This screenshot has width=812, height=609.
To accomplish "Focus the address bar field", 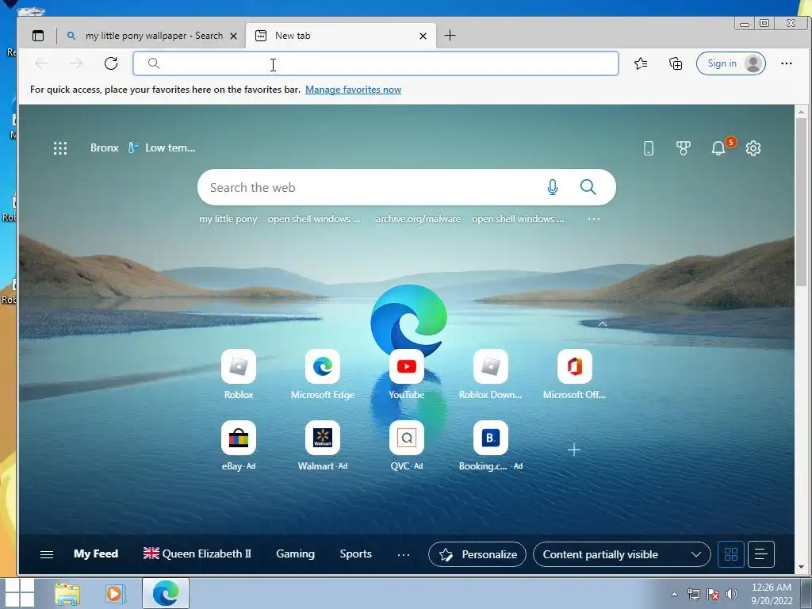I will point(376,63).
